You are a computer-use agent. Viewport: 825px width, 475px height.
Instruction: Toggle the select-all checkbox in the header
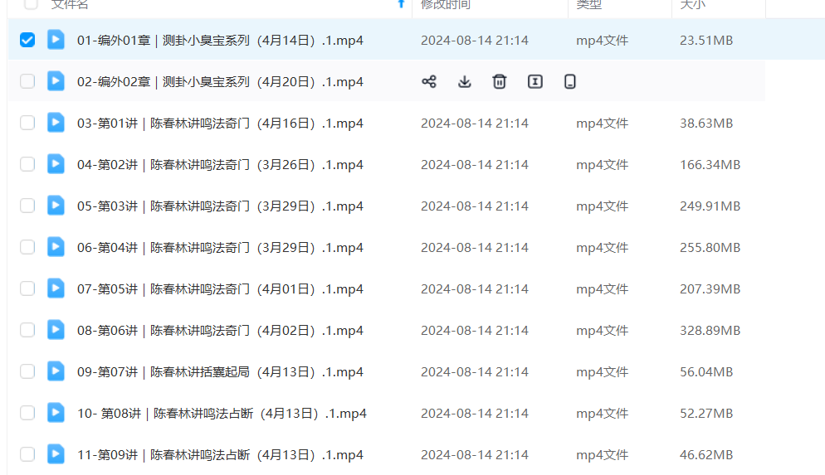click(x=31, y=4)
